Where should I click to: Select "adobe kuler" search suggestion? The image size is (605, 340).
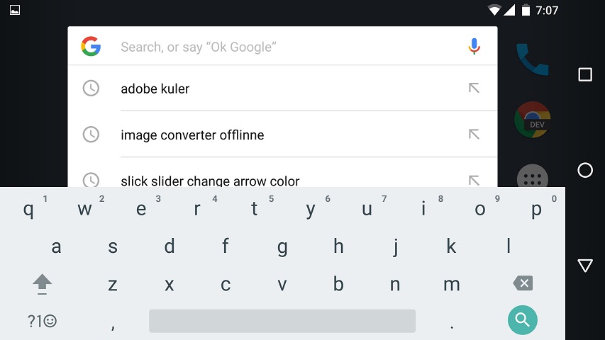click(155, 89)
